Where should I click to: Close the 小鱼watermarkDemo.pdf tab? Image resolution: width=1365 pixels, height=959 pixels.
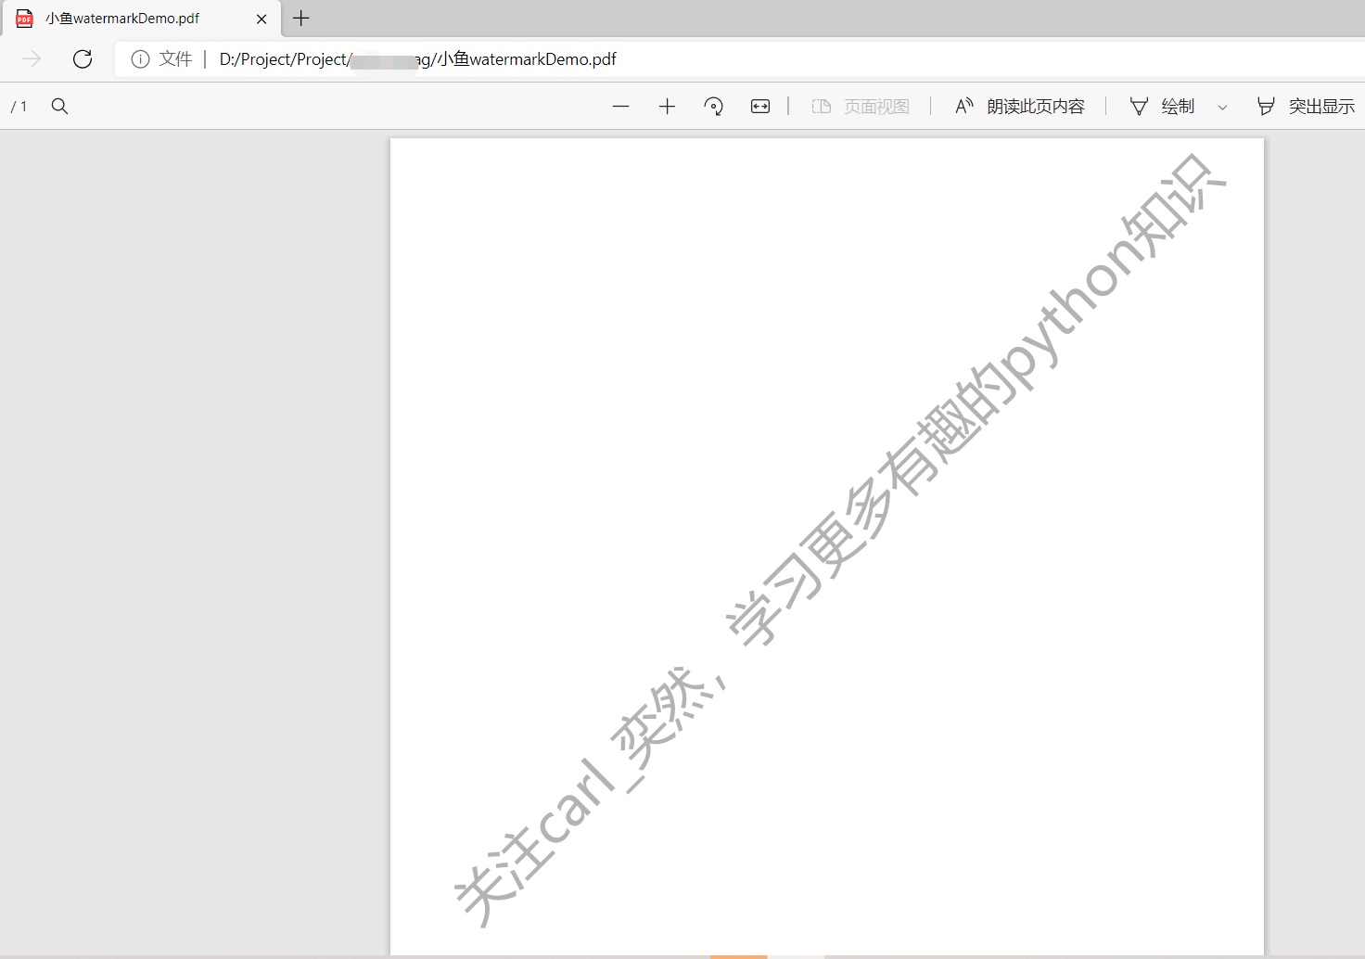click(x=261, y=18)
